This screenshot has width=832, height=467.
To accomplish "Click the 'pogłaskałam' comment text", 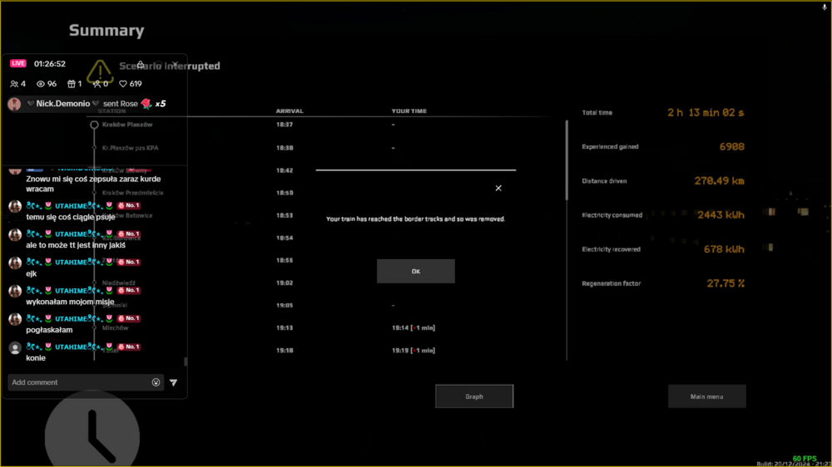I will [49, 330].
